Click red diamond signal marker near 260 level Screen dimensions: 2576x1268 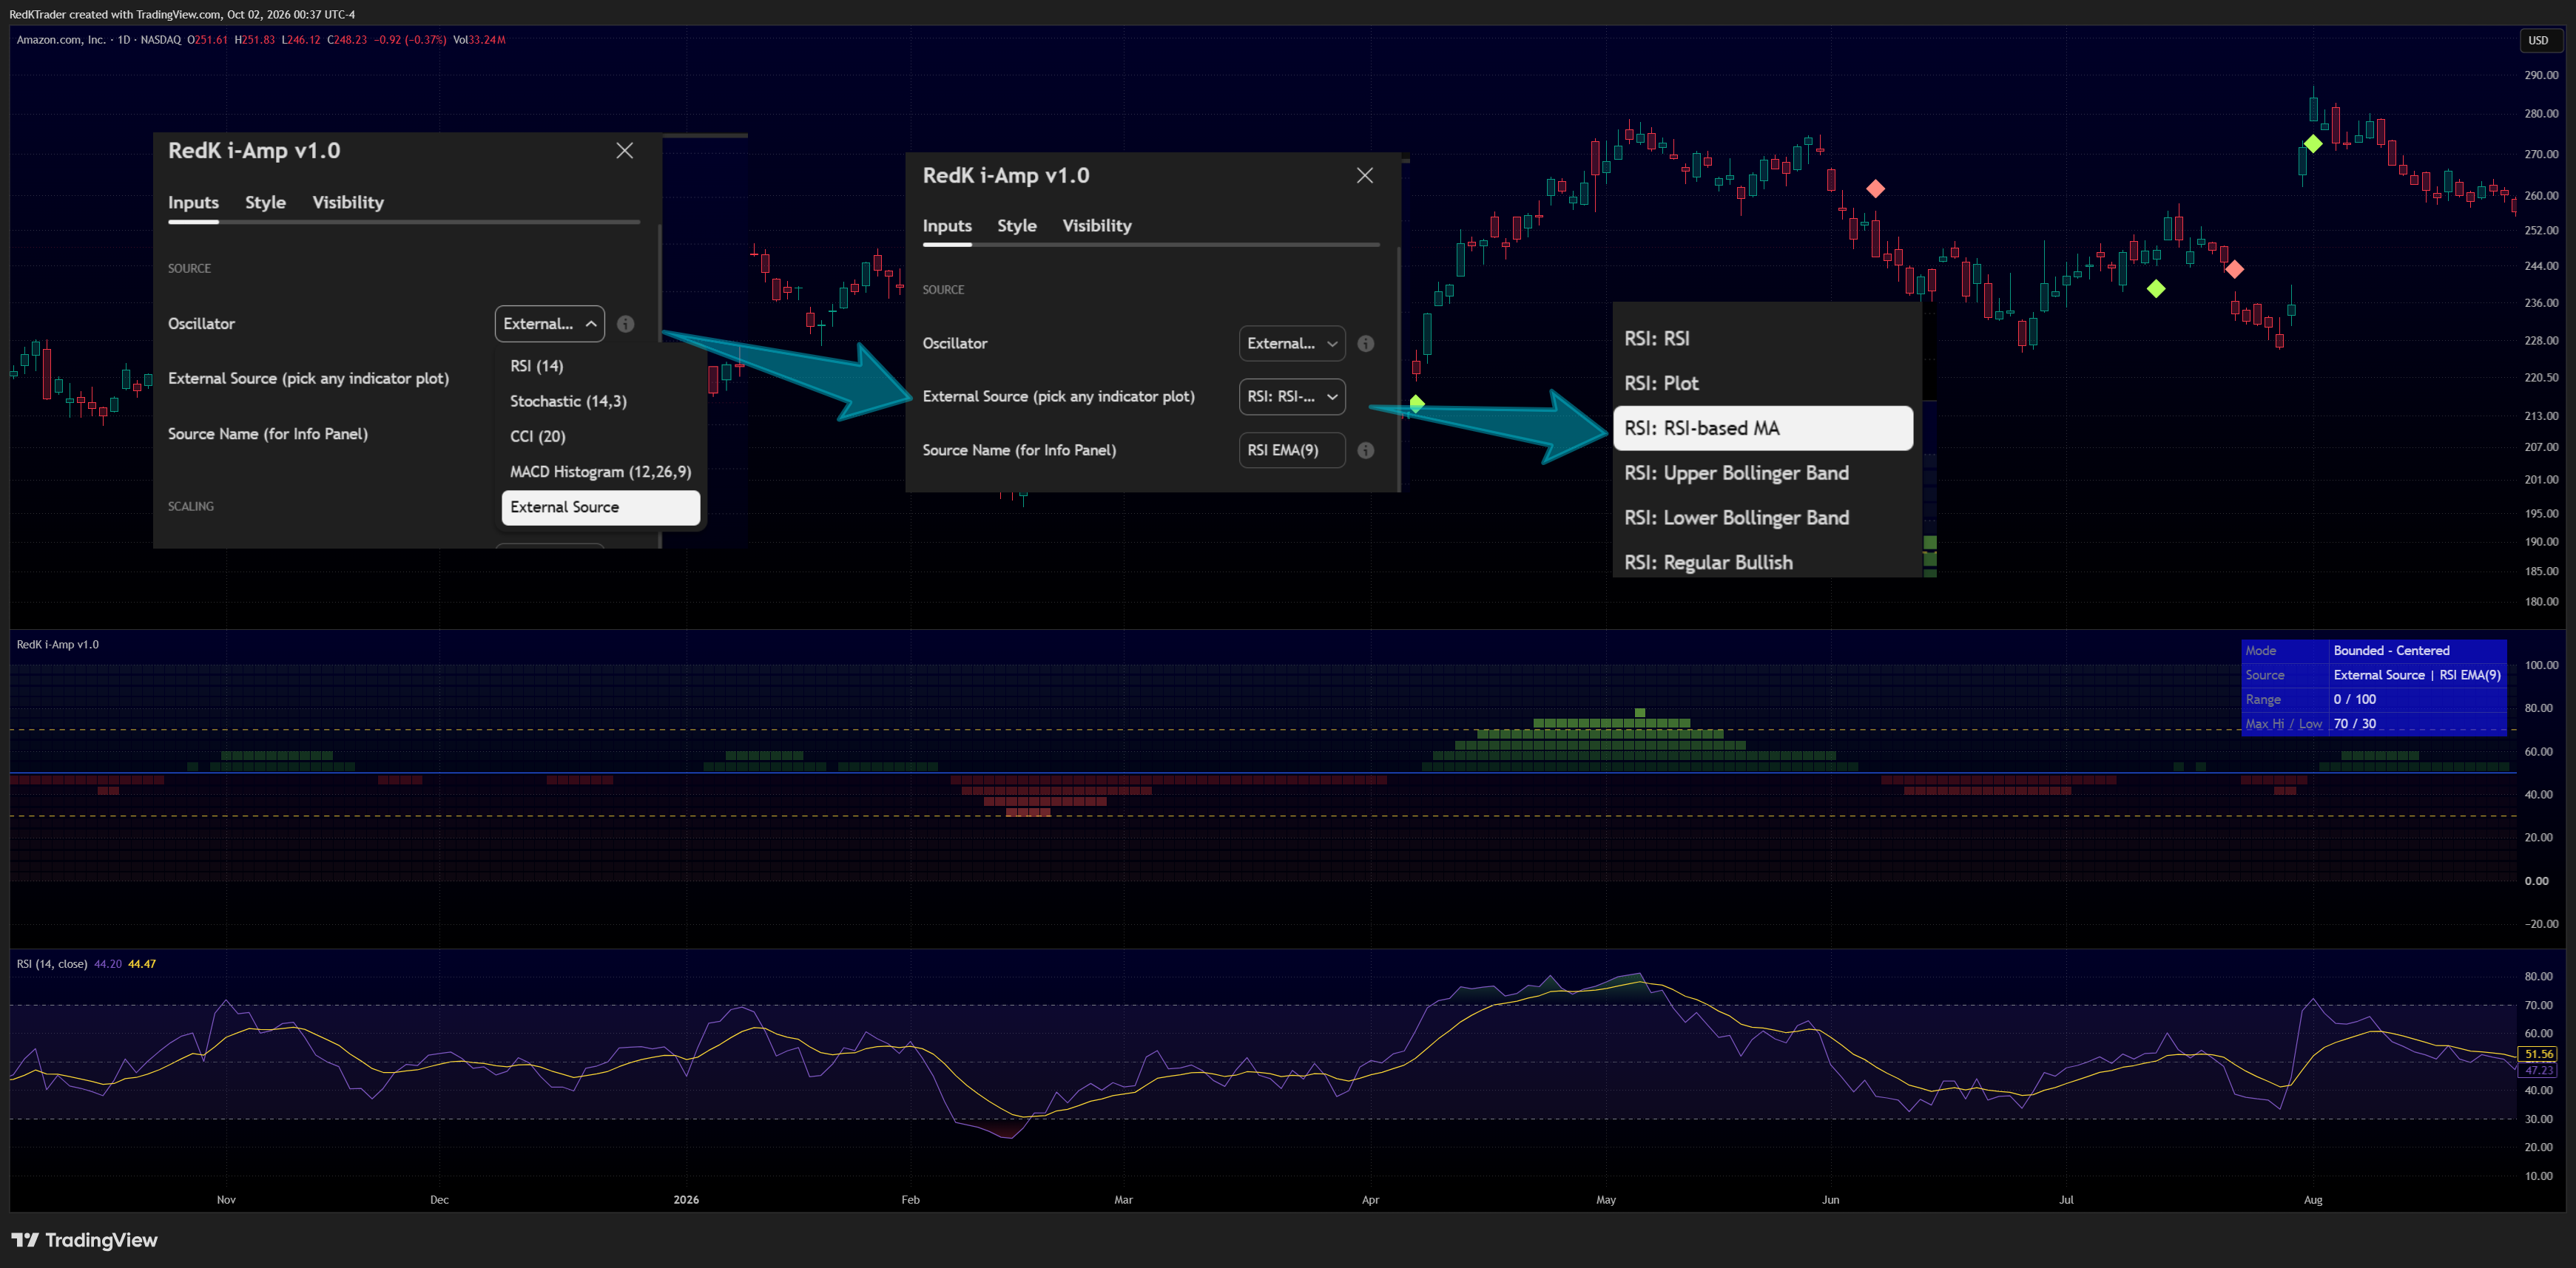click(1875, 189)
